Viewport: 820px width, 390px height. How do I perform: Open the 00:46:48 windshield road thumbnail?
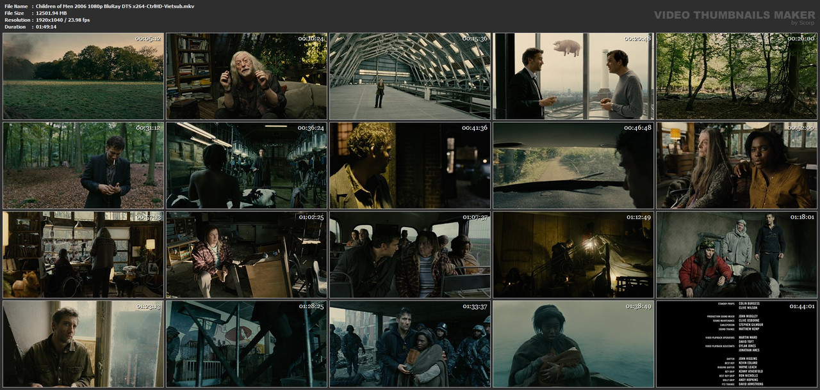tap(573, 166)
